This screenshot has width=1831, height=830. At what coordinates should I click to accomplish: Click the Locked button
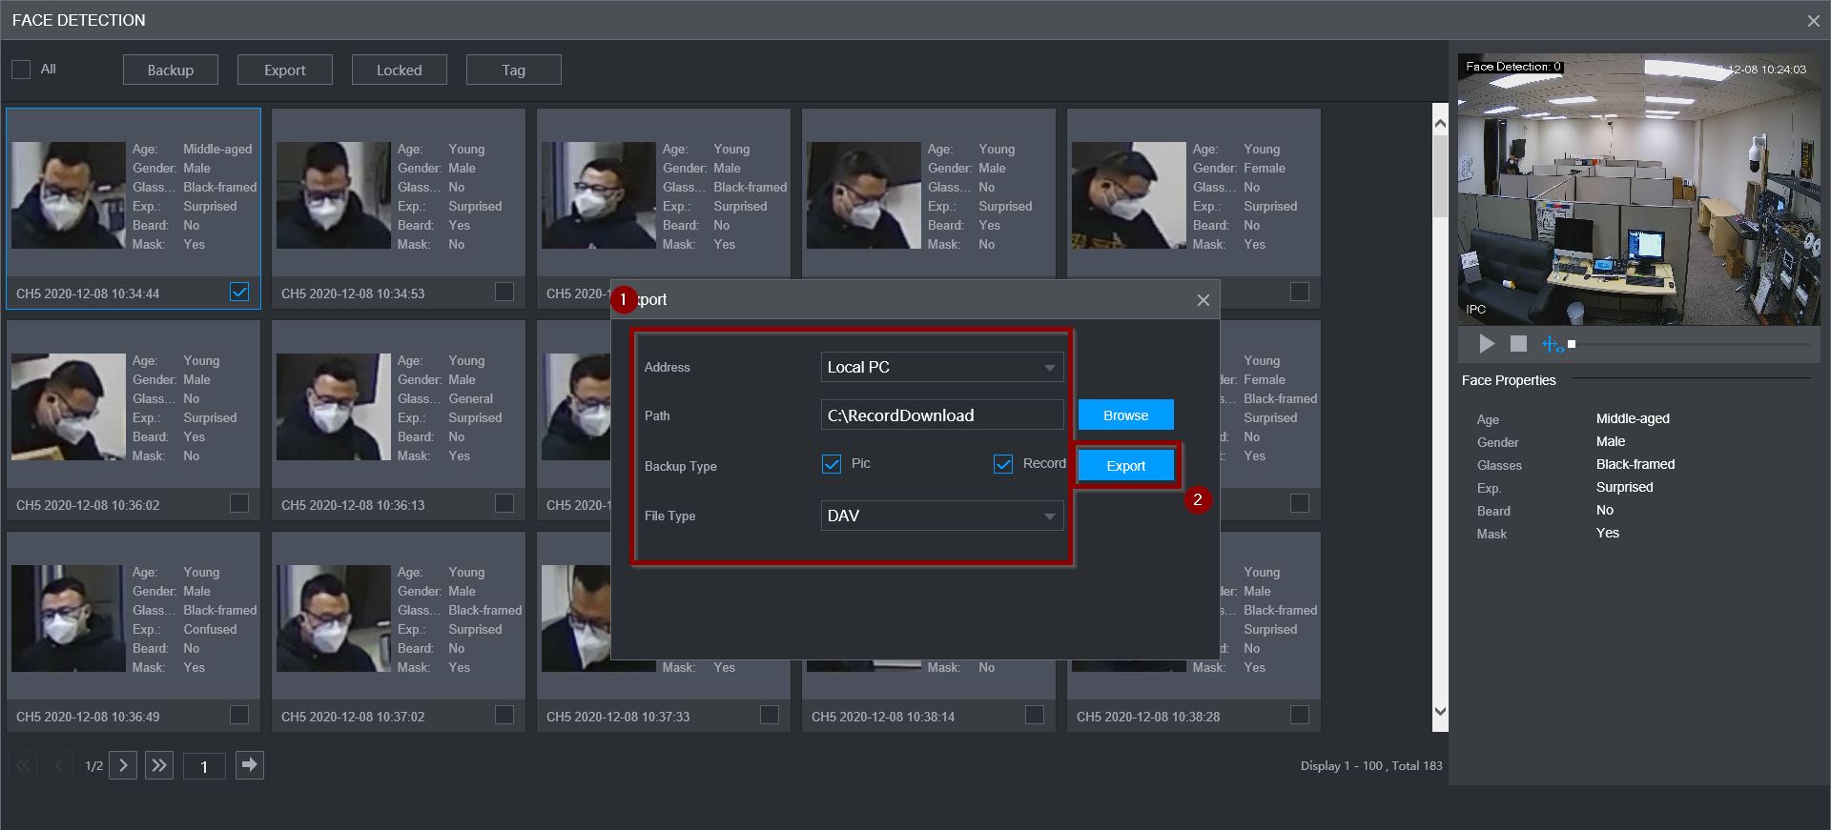pyautogui.click(x=400, y=70)
